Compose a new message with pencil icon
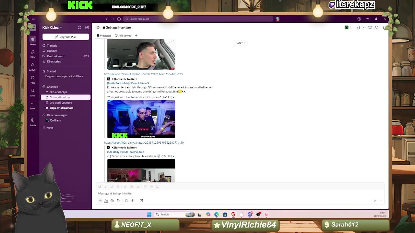The width and height of the screenshot is (415, 233). click(87, 28)
